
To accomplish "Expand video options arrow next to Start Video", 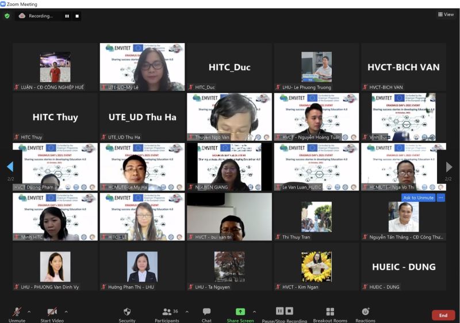I will click(66, 312).
